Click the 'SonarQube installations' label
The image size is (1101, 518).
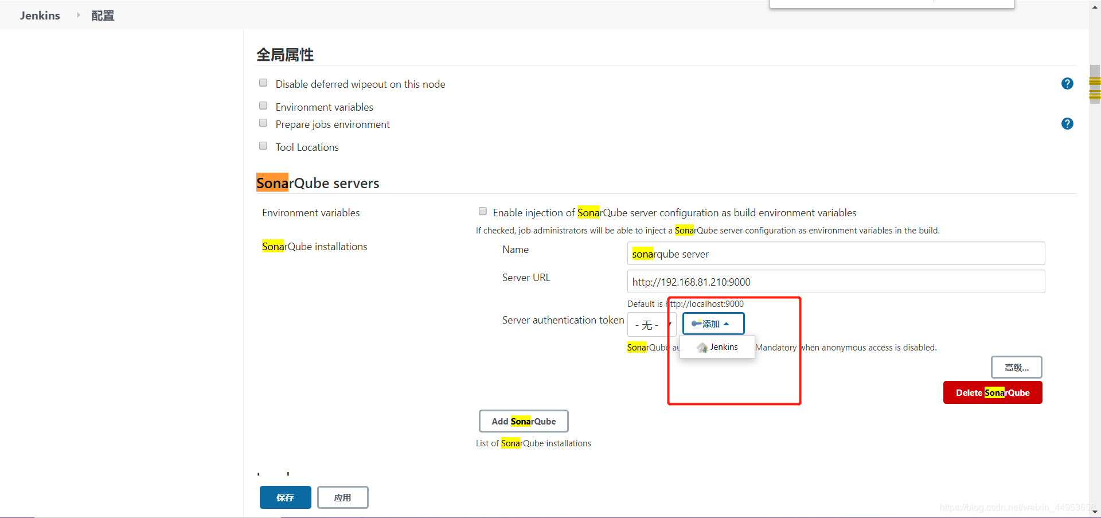(315, 247)
